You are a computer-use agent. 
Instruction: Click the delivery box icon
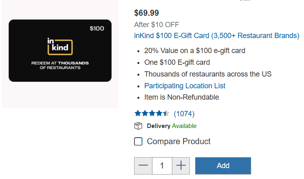138,126
